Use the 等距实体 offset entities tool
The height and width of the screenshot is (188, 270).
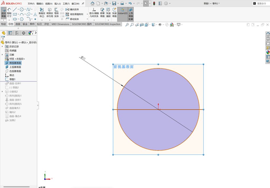point(56,13)
